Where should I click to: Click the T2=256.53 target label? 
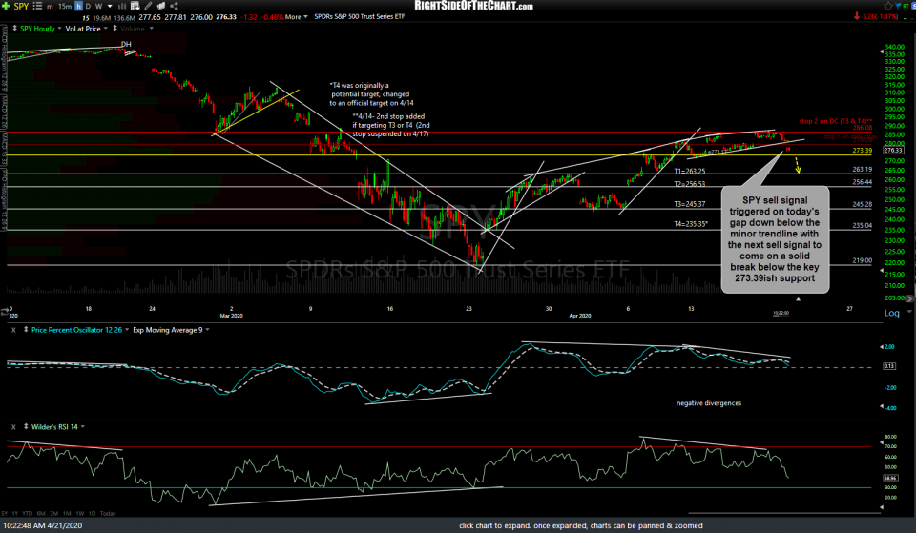689,184
